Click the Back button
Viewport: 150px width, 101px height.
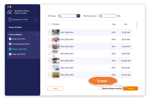click(x=55, y=89)
